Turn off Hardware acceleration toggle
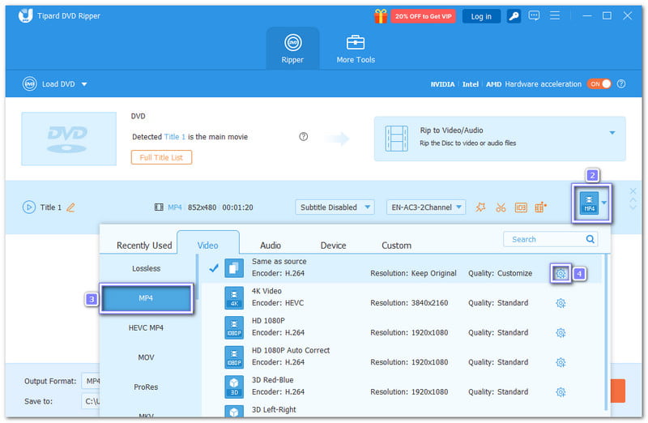648x423 pixels. (599, 84)
